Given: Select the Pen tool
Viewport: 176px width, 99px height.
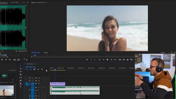Looking at the screenshot, I should tap(21, 81).
